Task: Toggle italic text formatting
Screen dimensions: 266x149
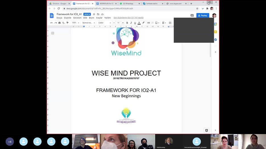Action: [131, 23]
